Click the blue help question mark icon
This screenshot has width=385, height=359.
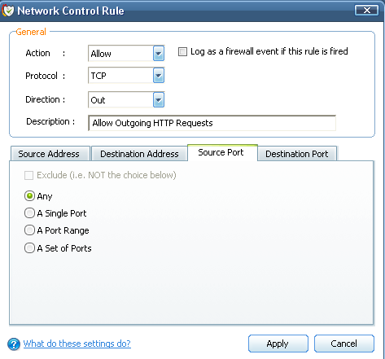[x=14, y=344]
